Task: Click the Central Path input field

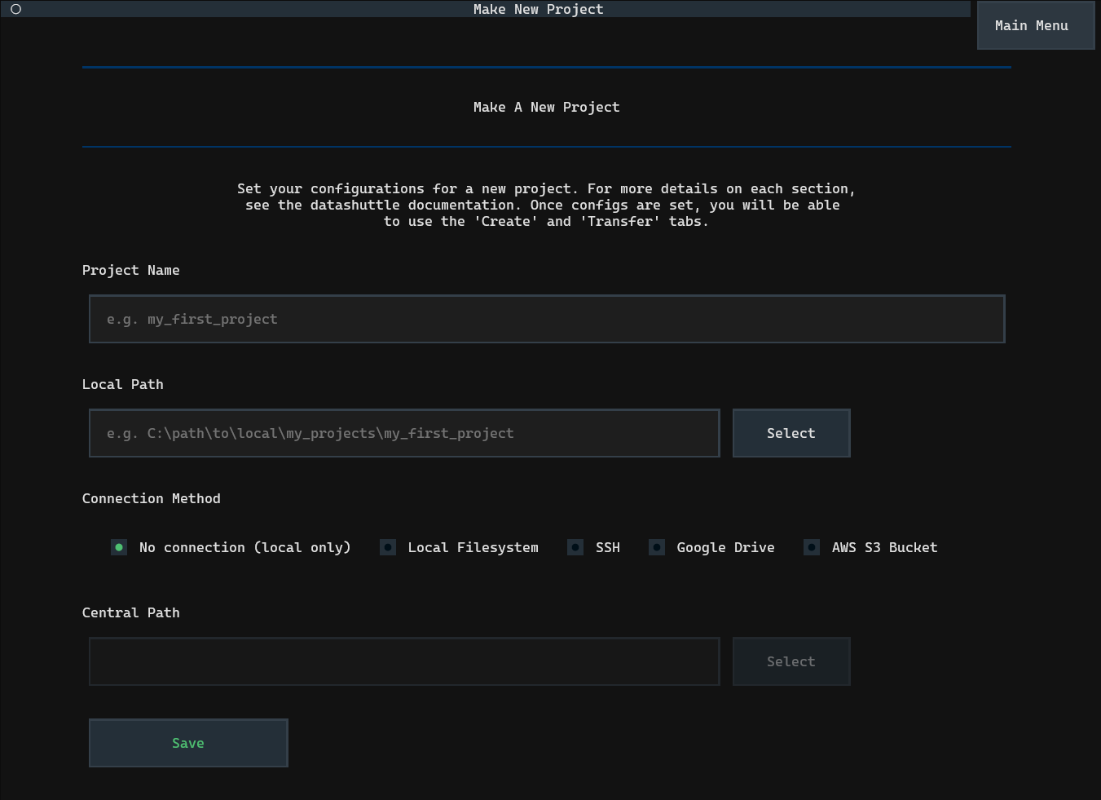Action: [x=403, y=661]
